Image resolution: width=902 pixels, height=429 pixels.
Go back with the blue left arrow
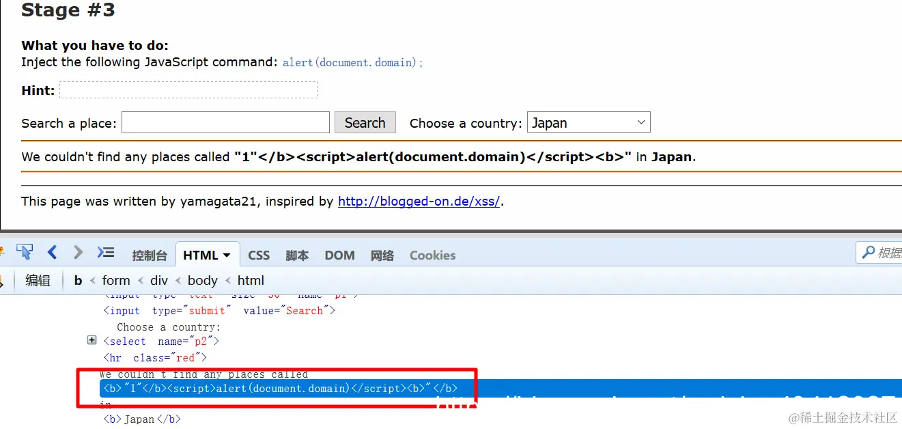[x=52, y=252]
